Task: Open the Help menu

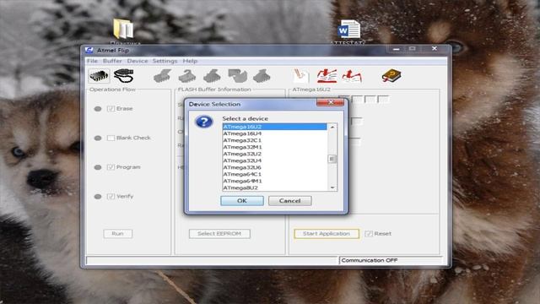Action: coord(190,61)
